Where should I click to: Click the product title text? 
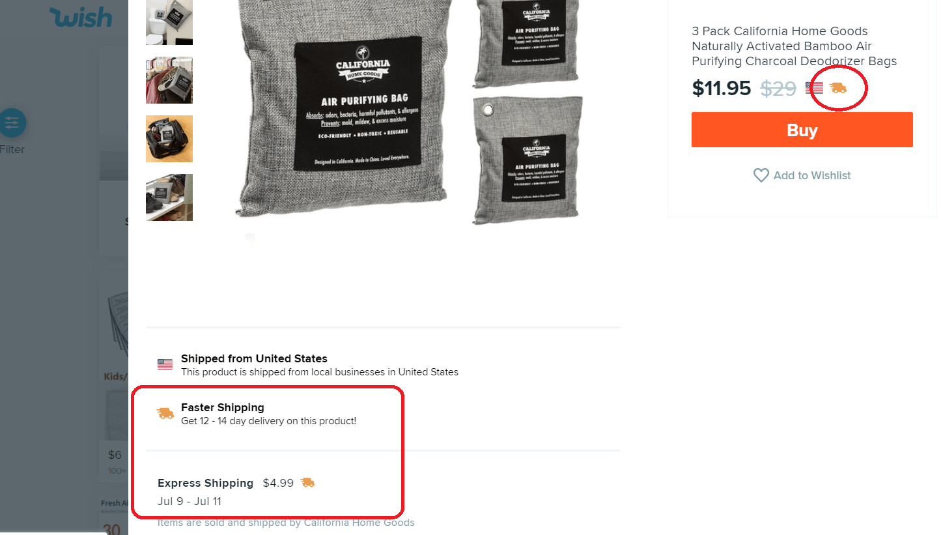(x=794, y=46)
